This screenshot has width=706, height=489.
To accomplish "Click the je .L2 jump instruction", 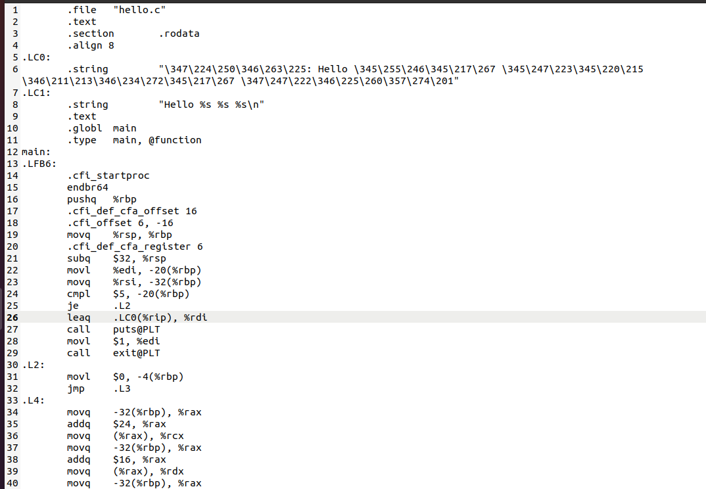I will tap(99, 306).
